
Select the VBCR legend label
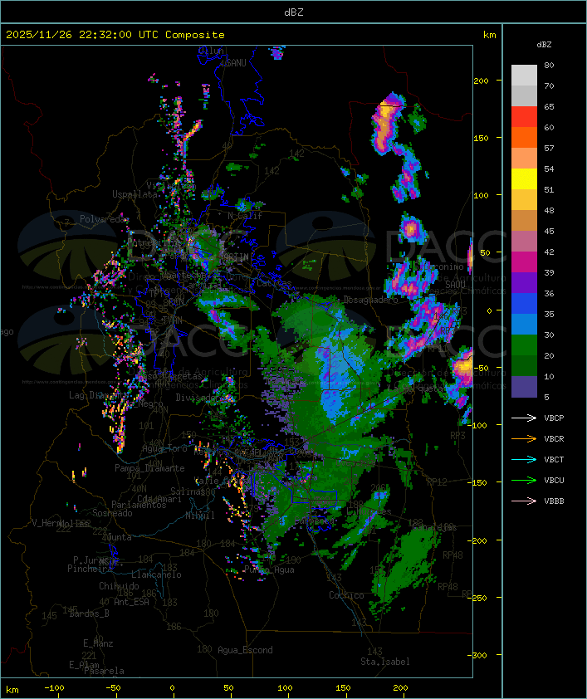coord(554,439)
